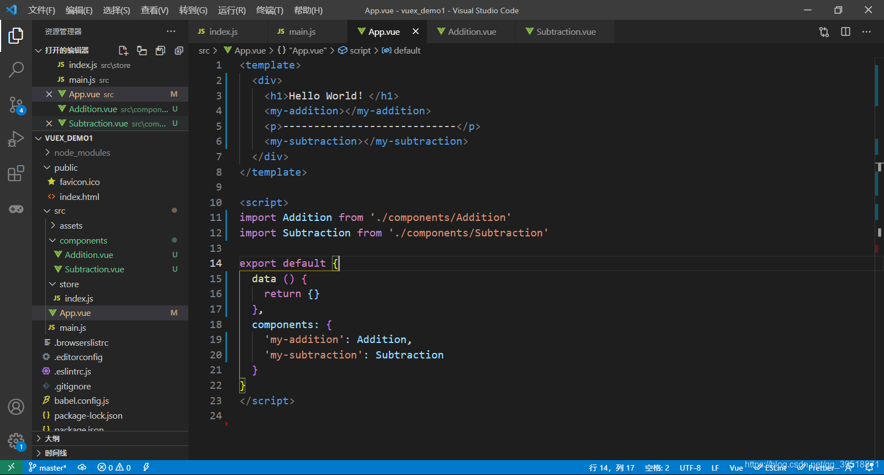This screenshot has width=884, height=475.
Task: Open the Run and Debug view
Action: pyautogui.click(x=16, y=139)
